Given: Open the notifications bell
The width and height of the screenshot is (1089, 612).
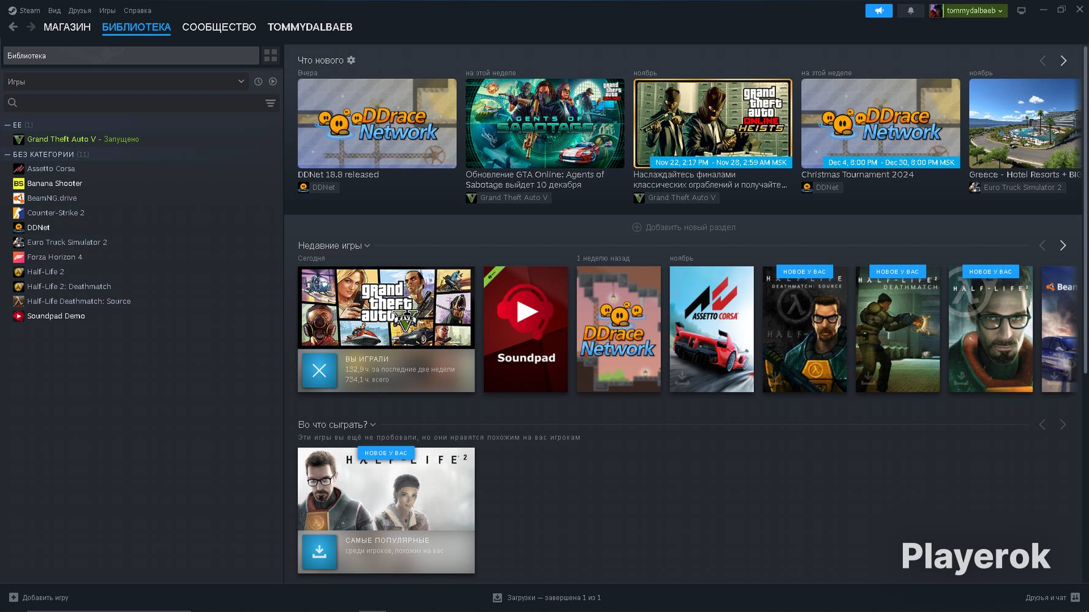Looking at the screenshot, I should pos(911,10).
